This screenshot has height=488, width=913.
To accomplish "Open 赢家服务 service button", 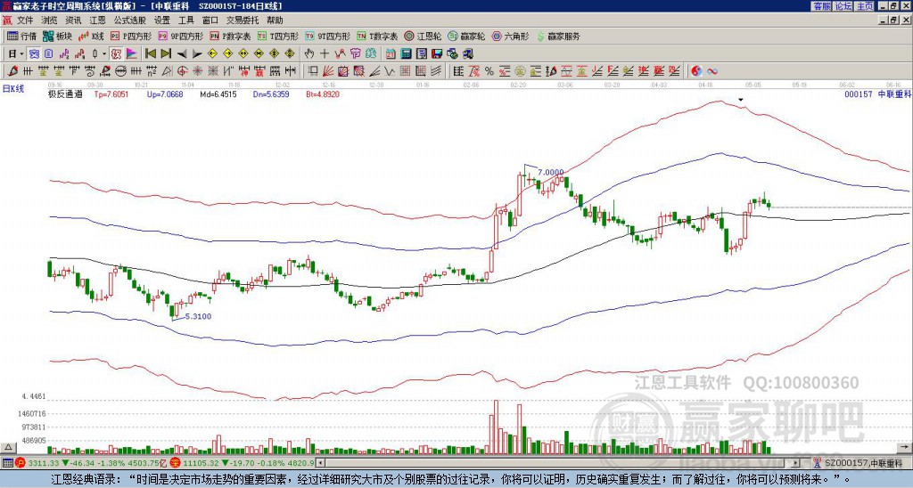I will [558, 36].
